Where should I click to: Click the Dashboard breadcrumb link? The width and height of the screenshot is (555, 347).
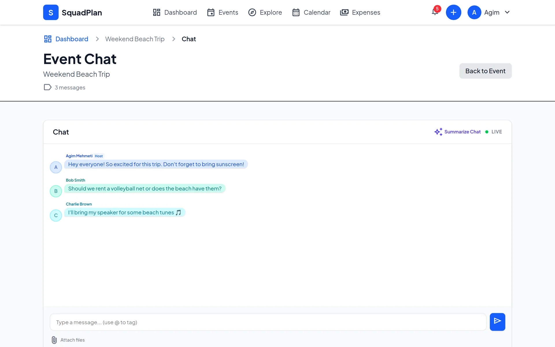(72, 39)
